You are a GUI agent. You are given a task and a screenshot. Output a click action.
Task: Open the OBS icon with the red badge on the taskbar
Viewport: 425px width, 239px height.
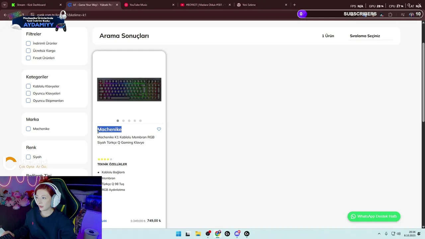pyautogui.click(x=208, y=234)
